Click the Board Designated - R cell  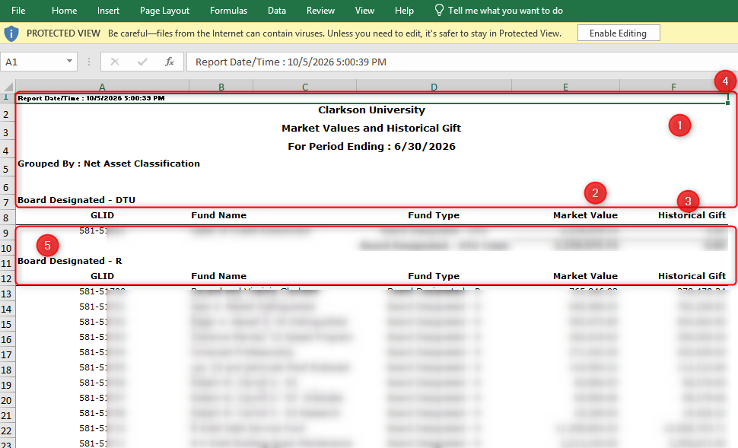pyautogui.click(x=70, y=261)
